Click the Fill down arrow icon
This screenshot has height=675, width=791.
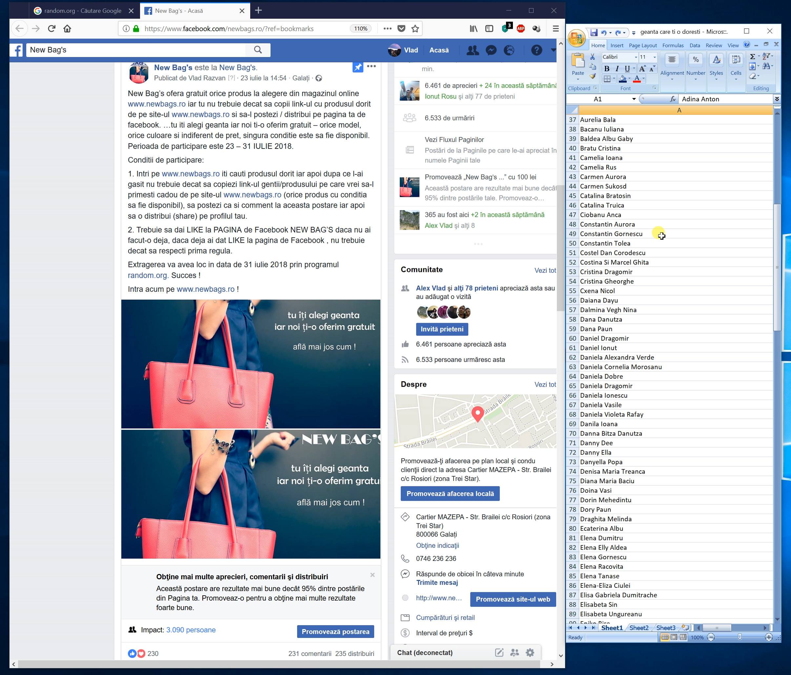752,67
